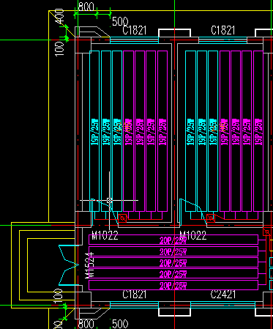Viewport: 273px width, 329px height.
Task: Select the cyan window lines under the C2421 label
Action: point(222,305)
